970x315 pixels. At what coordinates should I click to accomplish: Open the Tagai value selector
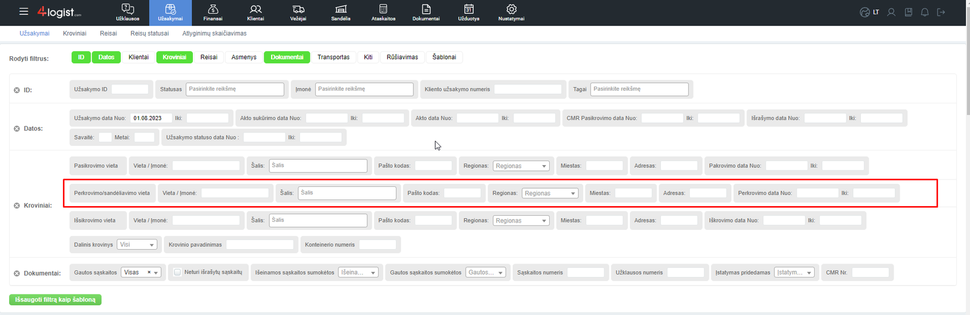(x=640, y=89)
